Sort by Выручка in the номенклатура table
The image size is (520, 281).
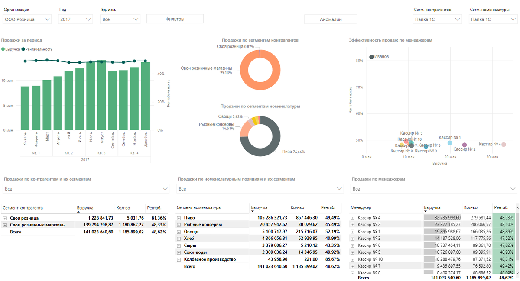(x=259, y=208)
